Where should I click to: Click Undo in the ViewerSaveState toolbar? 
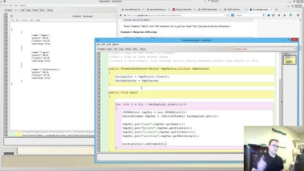[x=109, y=49]
